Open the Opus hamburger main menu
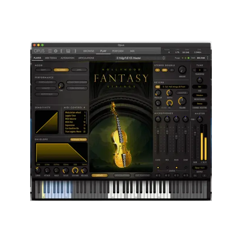Viewport: 242px width, 242px height. [x=50, y=51]
